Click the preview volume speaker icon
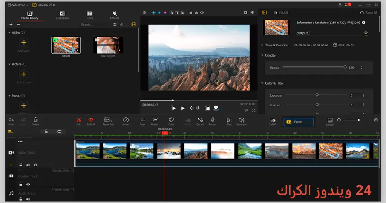The width and height of the screenshot is (386, 203). pyautogui.click(x=252, y=12)
